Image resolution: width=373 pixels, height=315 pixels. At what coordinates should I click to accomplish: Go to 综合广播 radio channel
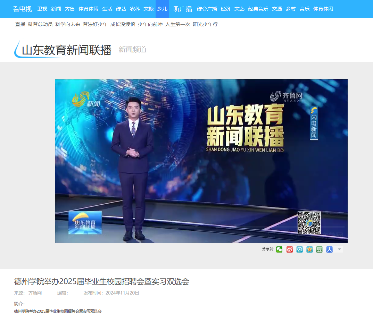[x=207, y=9]
